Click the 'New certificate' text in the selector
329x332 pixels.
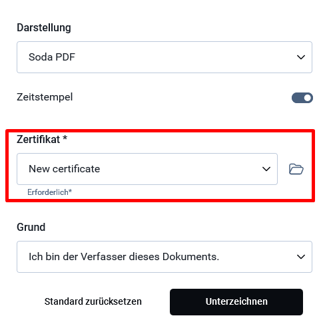[65, 169]
